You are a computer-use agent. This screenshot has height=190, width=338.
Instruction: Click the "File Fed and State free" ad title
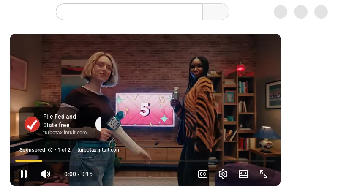(x=60, y=121)
